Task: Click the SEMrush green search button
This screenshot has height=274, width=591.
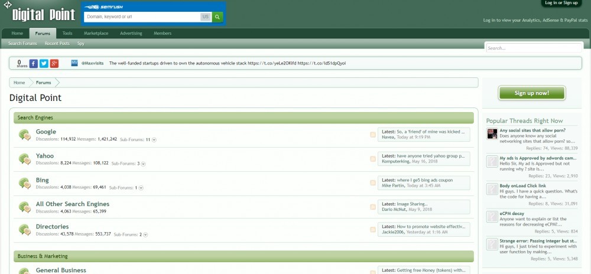Action: pyautogui.click(x=217, y=17)
